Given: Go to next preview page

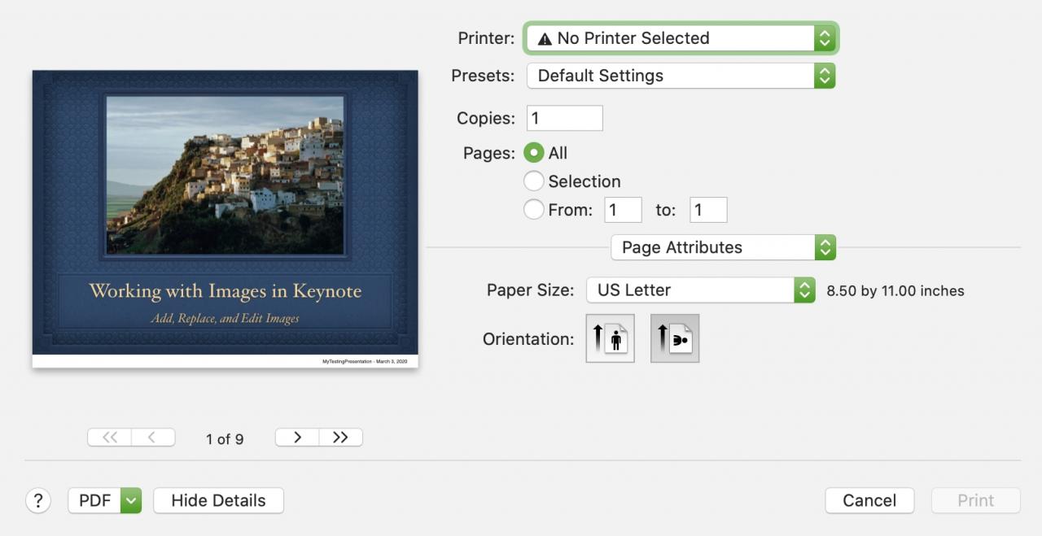Looking at the screenshot, I should [297, 438].
